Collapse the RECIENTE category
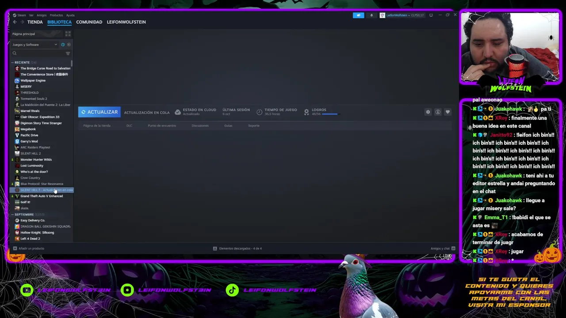Viewport: 566px width, 318px height. (12, 62)
